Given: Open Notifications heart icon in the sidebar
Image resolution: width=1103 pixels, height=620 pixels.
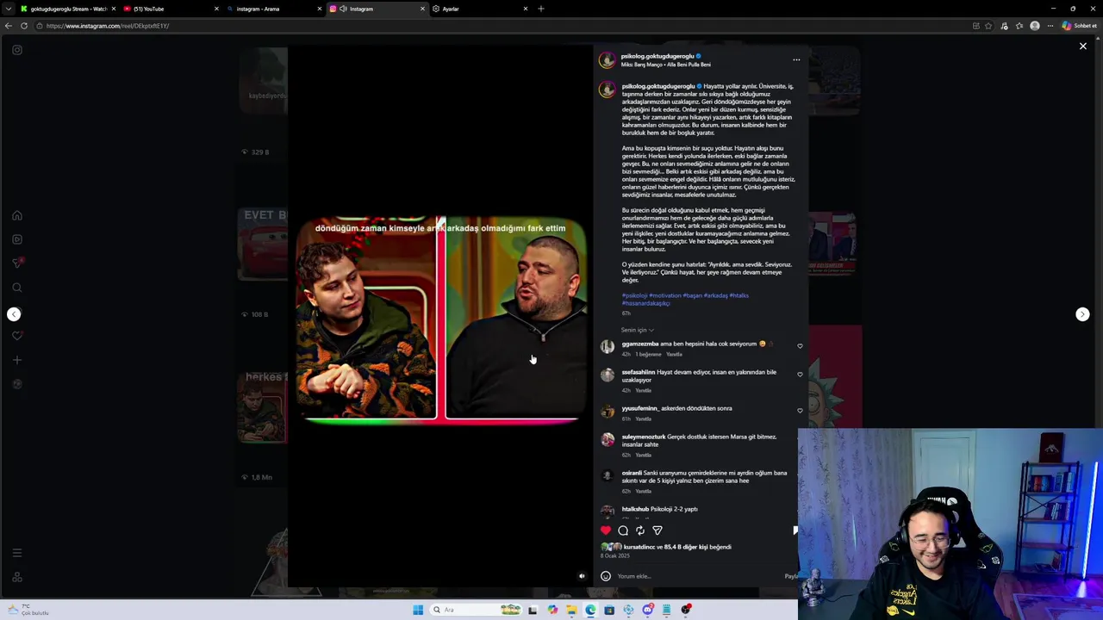Looking at the screenshot, I should 17,336.
